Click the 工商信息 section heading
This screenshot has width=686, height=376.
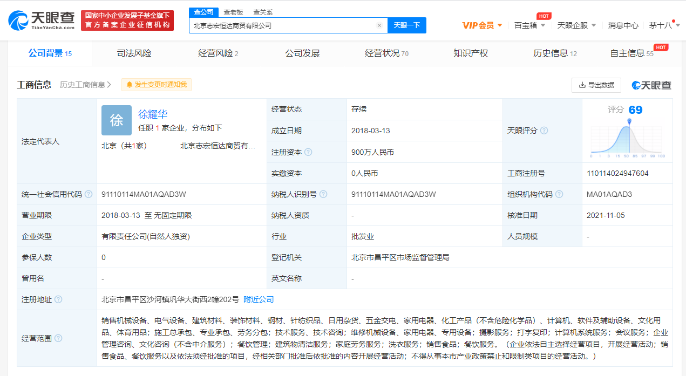tap(34, 85)
